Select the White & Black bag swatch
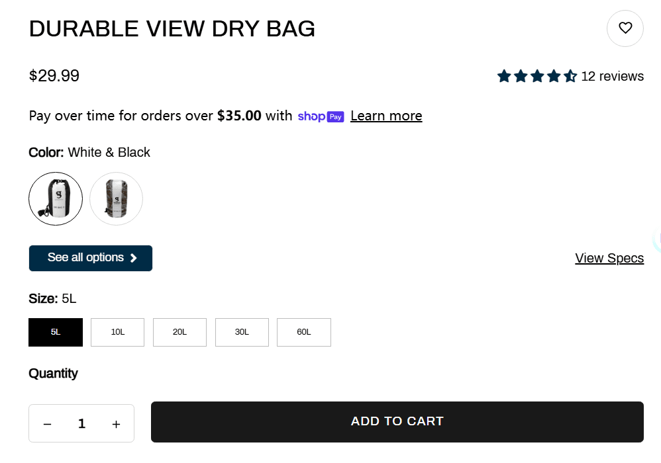 coord(56,198)
